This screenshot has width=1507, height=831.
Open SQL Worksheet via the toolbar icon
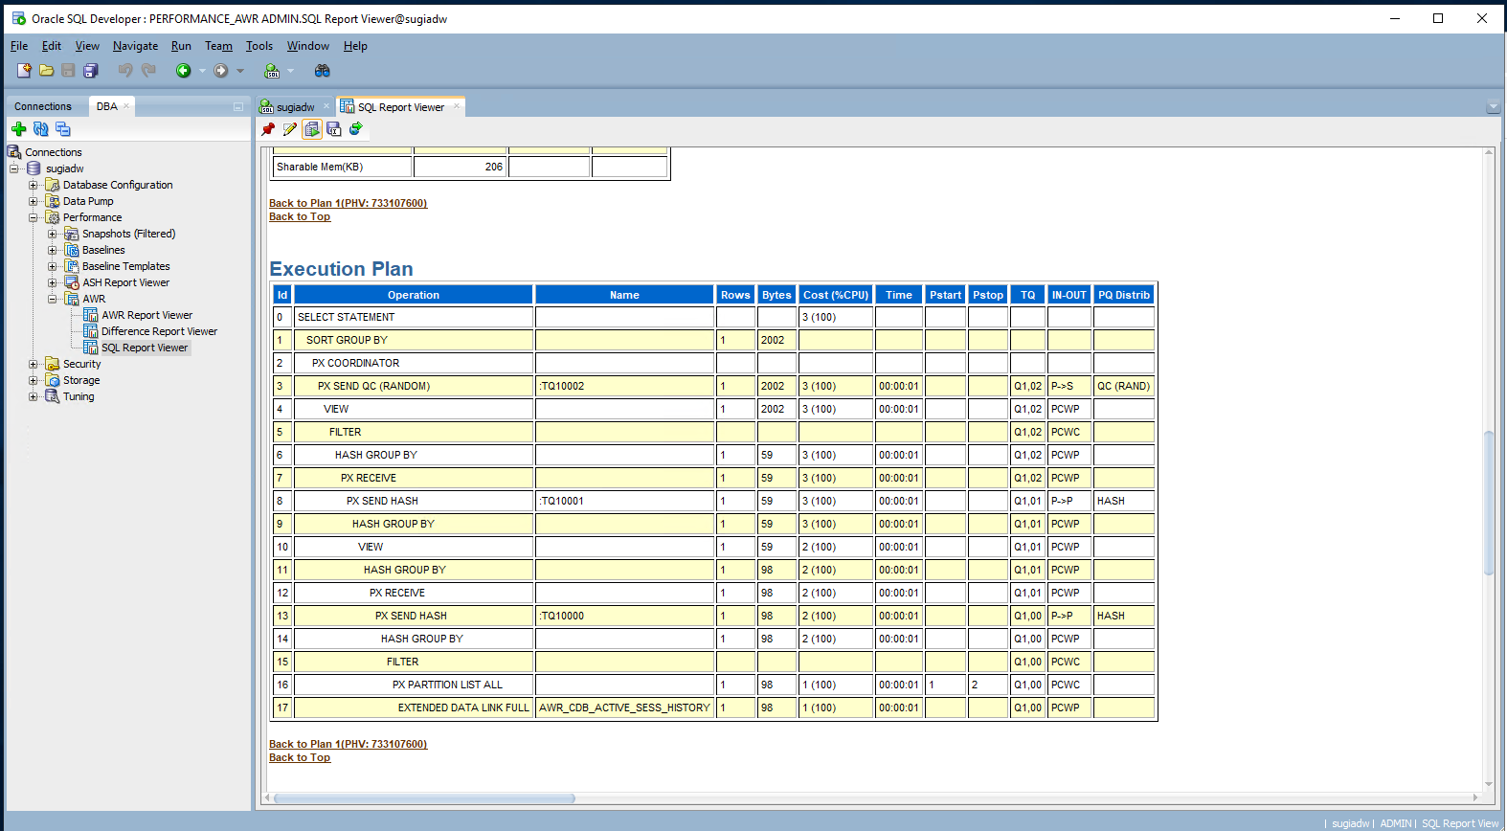click(272, 70)
